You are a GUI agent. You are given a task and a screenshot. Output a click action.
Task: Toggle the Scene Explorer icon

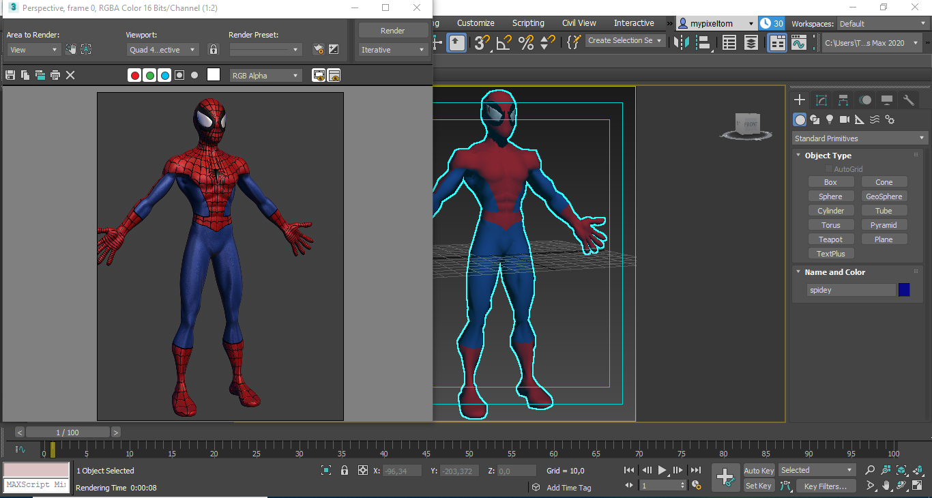coord(729,42)
